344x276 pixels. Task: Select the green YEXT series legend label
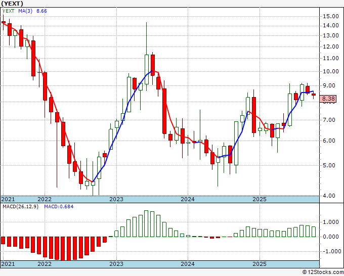coord(8,11)
